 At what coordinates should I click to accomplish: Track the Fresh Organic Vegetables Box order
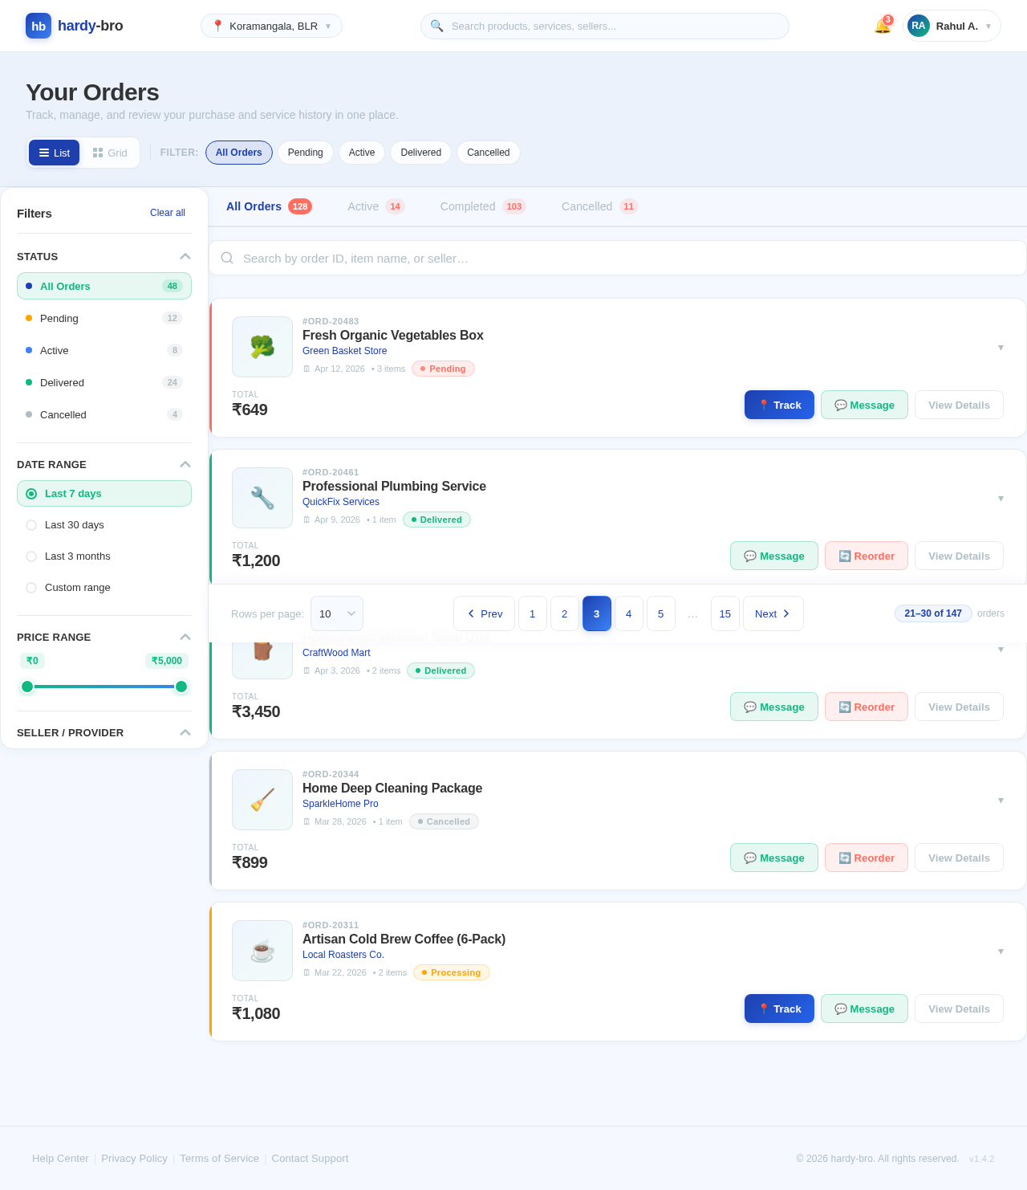779,405
